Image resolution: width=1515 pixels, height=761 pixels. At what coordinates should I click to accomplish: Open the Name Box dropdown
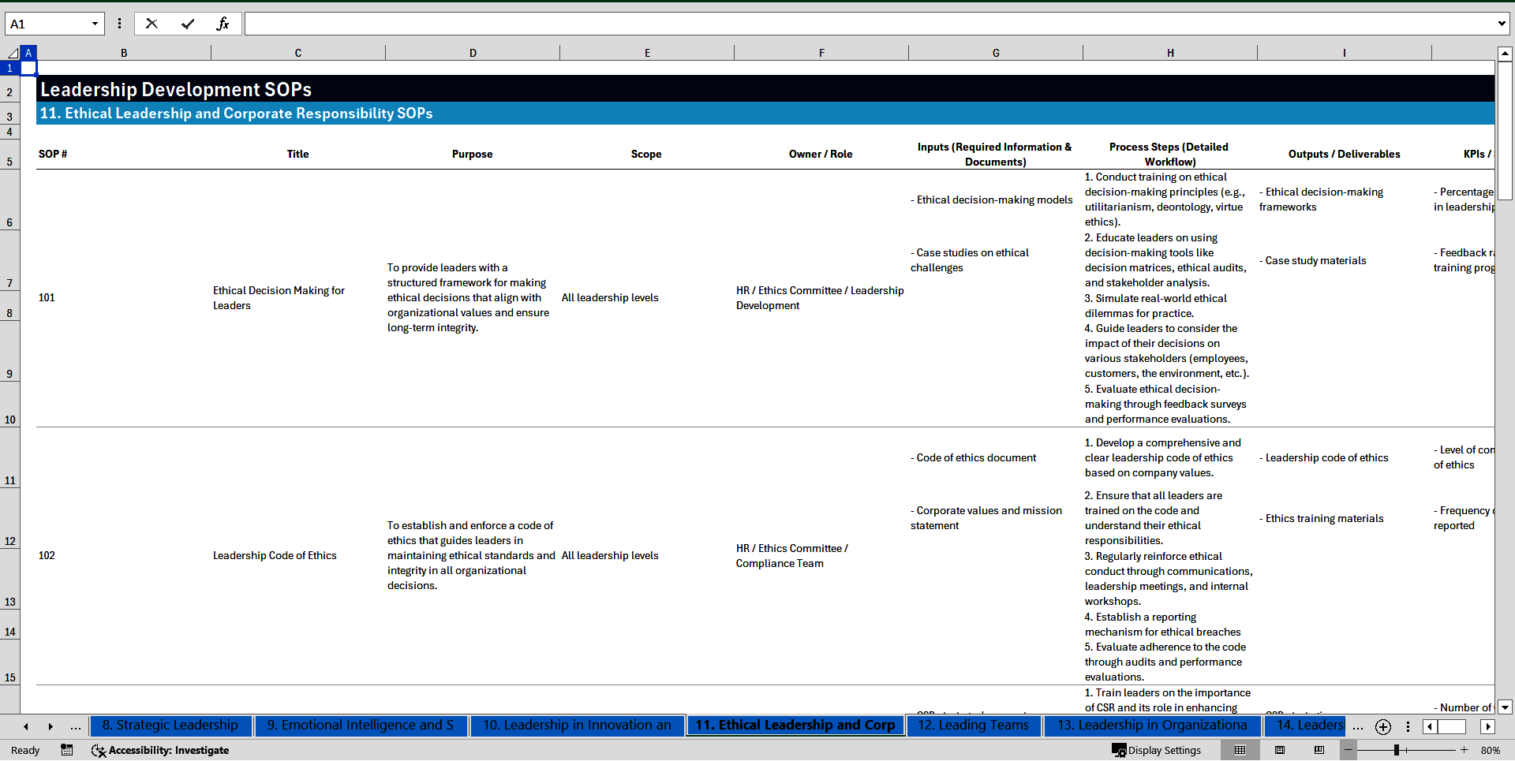pyautogui.click(x=95, y=24)
